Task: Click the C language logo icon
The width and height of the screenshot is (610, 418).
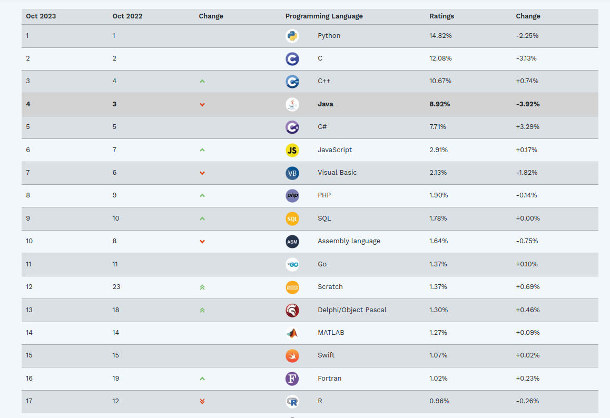Action: tap(292, 58)
